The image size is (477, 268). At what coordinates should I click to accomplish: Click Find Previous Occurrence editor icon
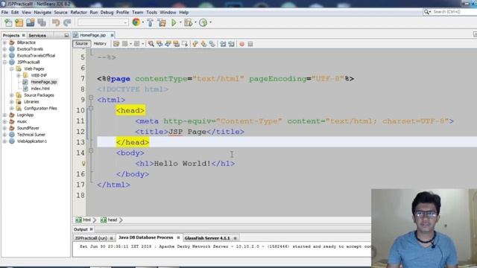click(x=159, y=44)
